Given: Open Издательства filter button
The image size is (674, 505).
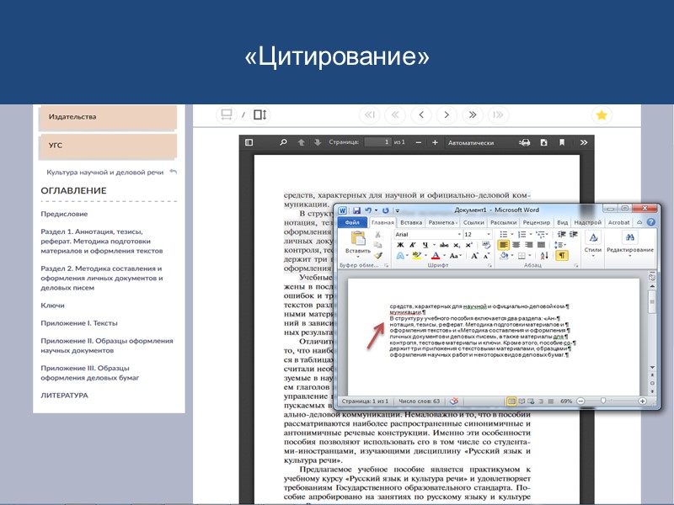Looking at the screenshot, I should (108, 117).
